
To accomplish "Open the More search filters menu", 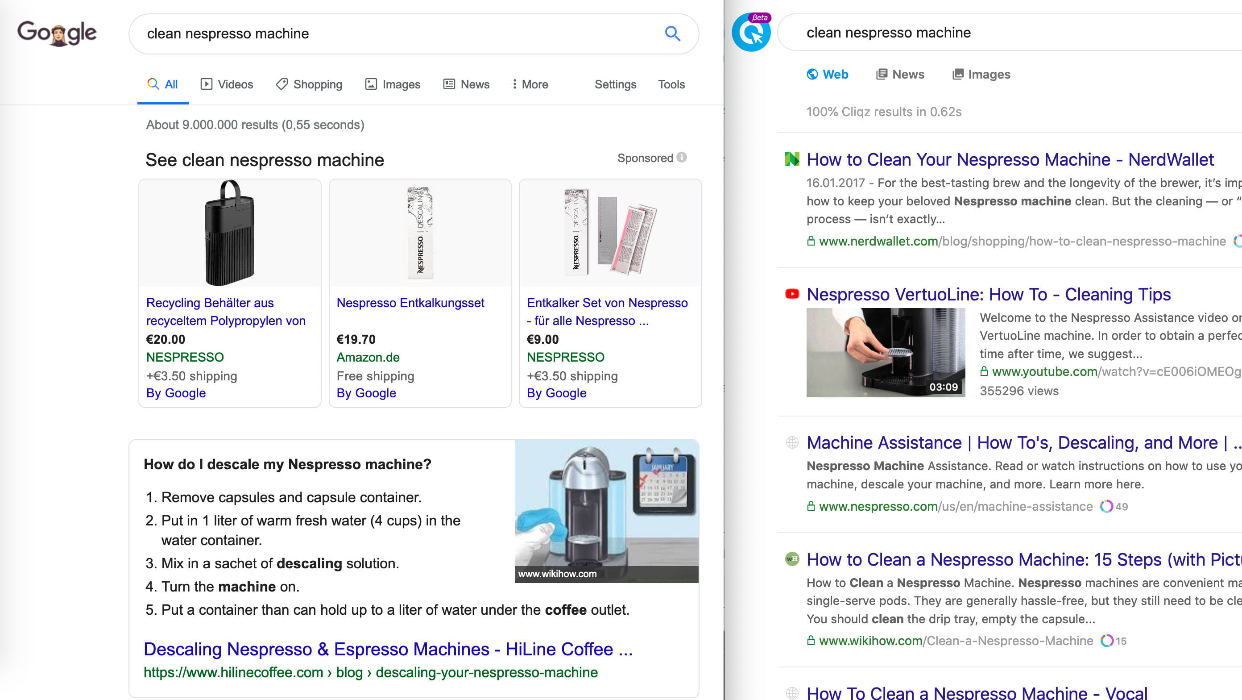I will (x=530, y=84).
